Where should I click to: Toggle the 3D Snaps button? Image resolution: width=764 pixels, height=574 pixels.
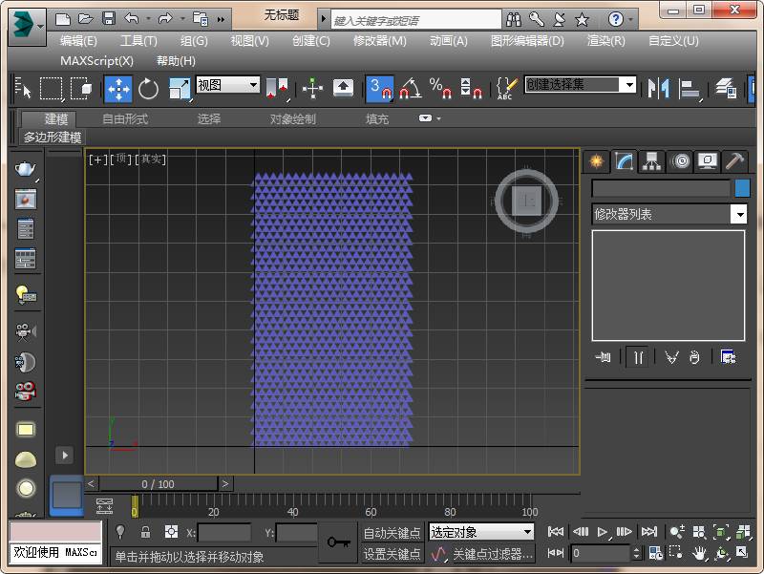(379, 89)
